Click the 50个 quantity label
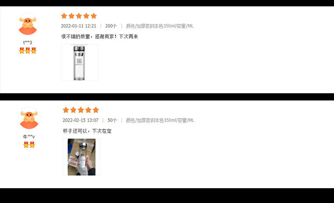This screenshot has height=203, width=334. (x=112, y=120)
